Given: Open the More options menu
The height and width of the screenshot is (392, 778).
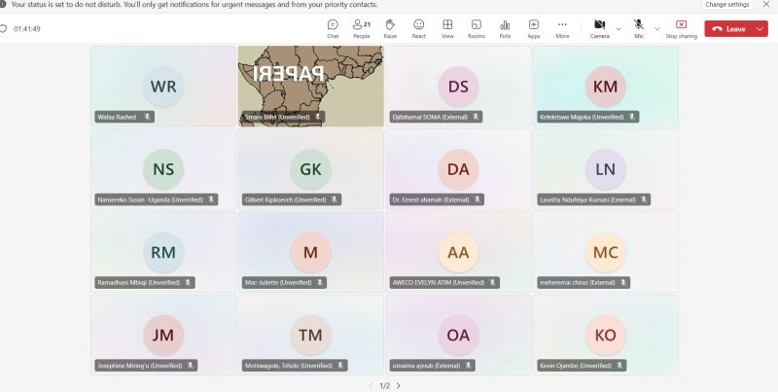Looking at the screenshot, I should click(x=562, y=29).
